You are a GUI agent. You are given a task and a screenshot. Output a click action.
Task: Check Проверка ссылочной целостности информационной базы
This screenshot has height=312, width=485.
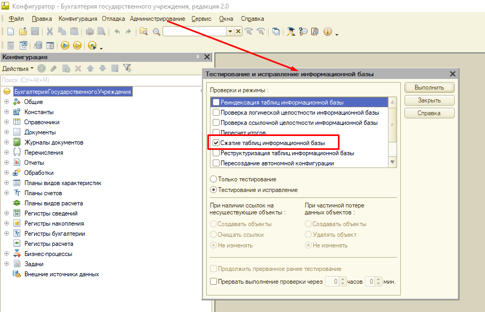click(216, 123)
